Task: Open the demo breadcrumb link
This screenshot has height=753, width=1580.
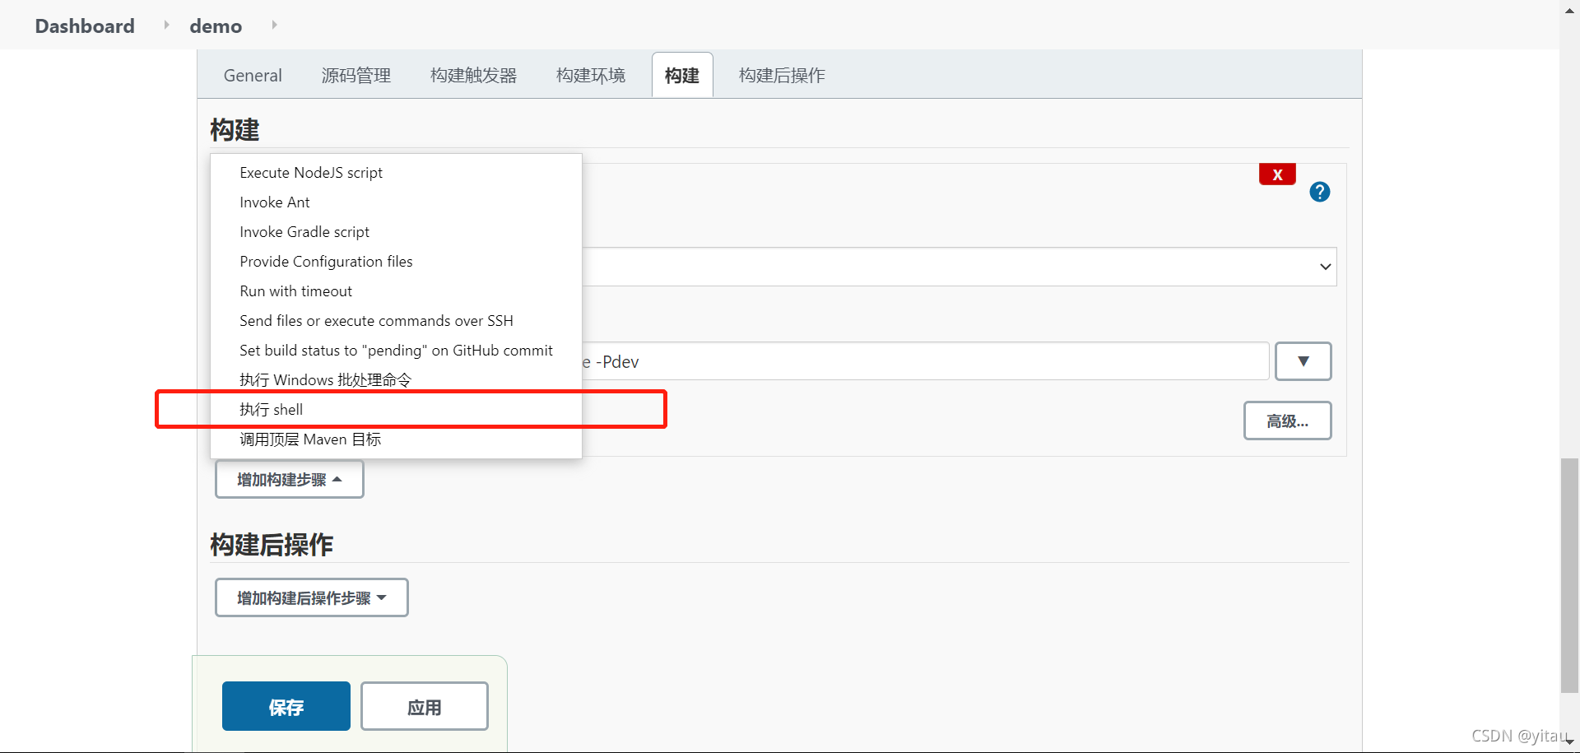Action: pyautogui.click(x=216, y=26)
